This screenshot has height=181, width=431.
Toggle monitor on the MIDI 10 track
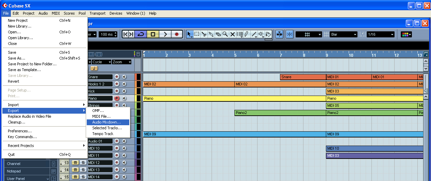pos(124,148)
